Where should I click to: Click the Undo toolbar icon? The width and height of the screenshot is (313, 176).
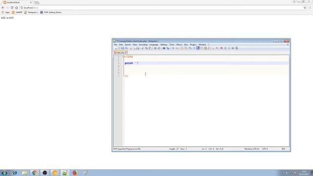click(x=155, y=48)
